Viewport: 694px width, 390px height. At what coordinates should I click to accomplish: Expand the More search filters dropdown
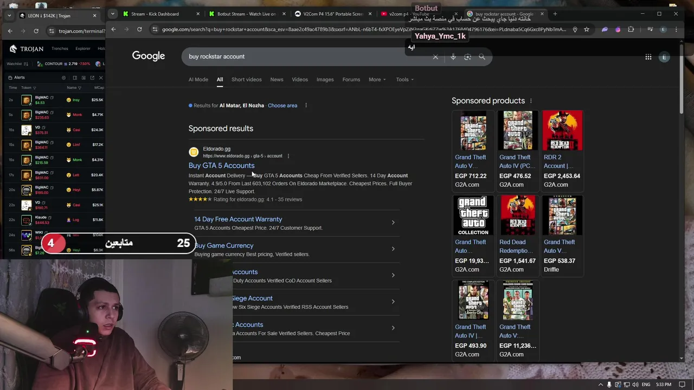(x=377, y=80)
